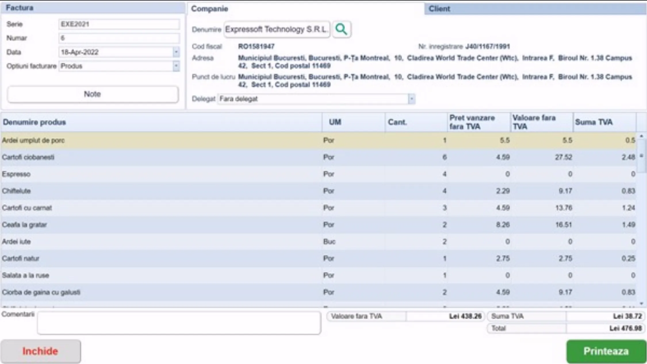
Task: Select Ciorba de gaina cu galusti row
Action: [x=318, y=292]
